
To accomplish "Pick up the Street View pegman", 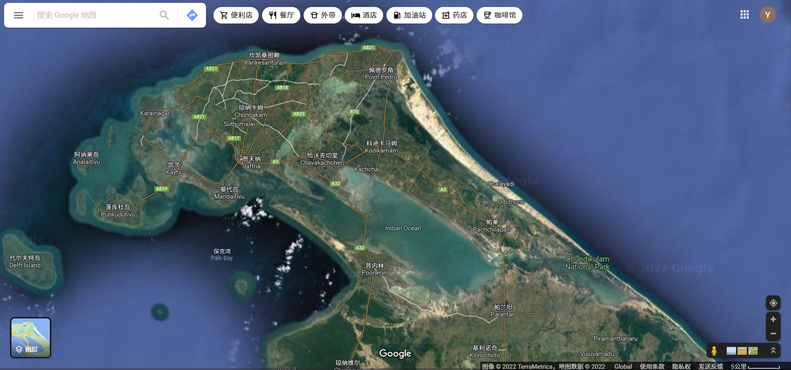I will coord(714,351).
